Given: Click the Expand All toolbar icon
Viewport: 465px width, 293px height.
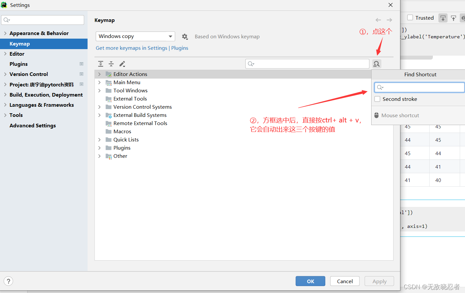Looking at the screenshot, I should tap(101, 64).
